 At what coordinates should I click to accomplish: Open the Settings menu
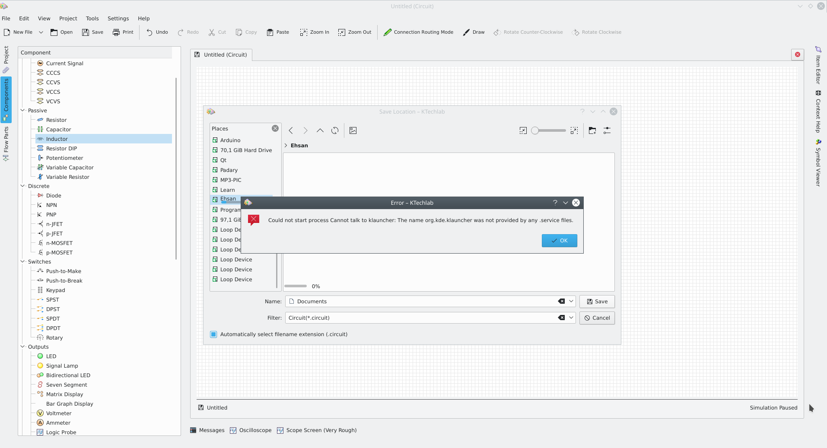tap(118, 18)
